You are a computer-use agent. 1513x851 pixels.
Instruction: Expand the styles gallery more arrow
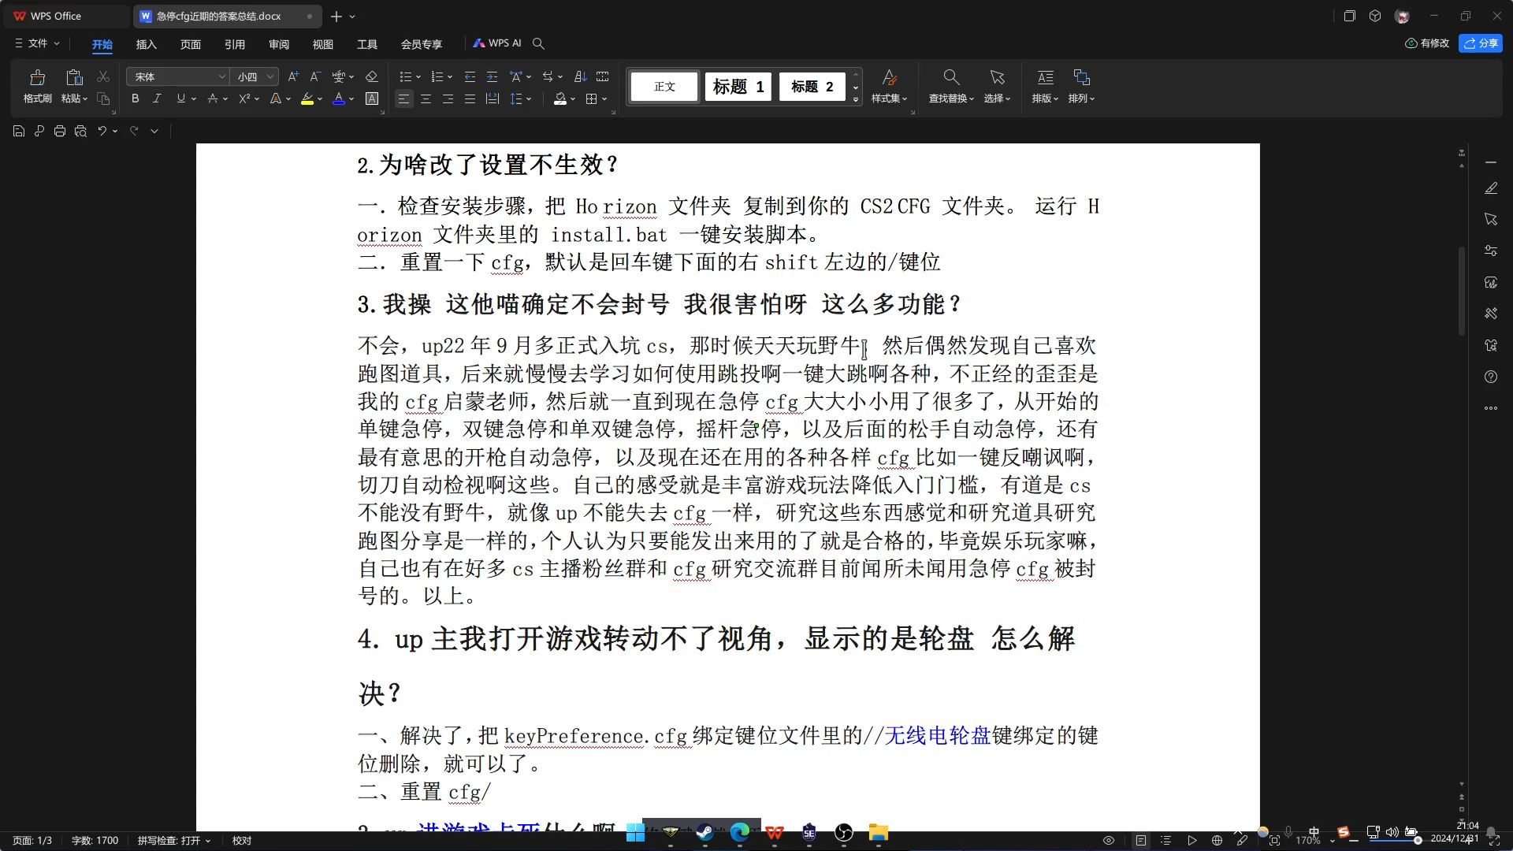856,99
